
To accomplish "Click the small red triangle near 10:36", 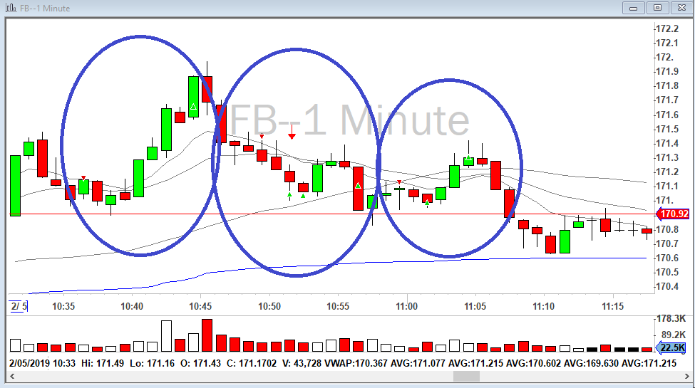I will coord(83,177).
